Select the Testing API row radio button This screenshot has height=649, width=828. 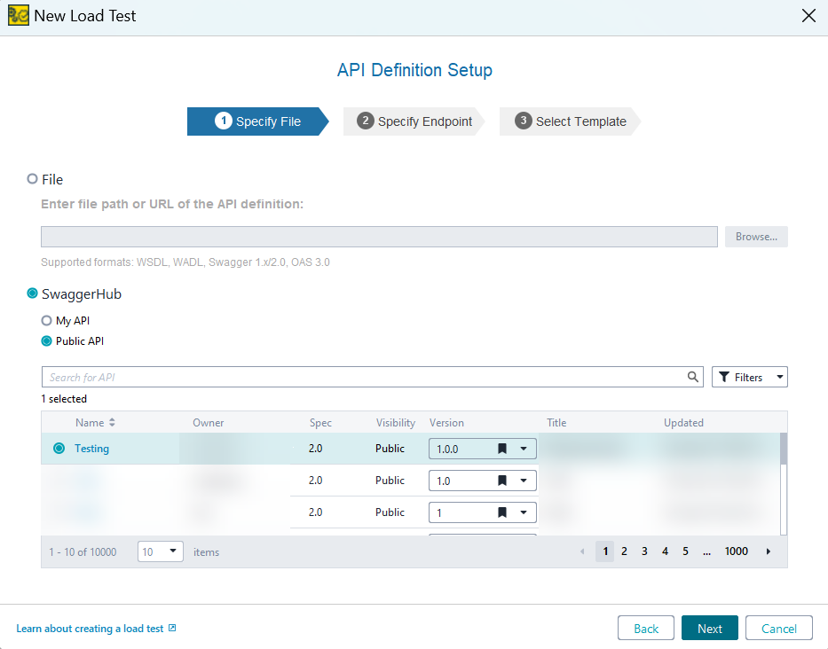pos(59,449)
